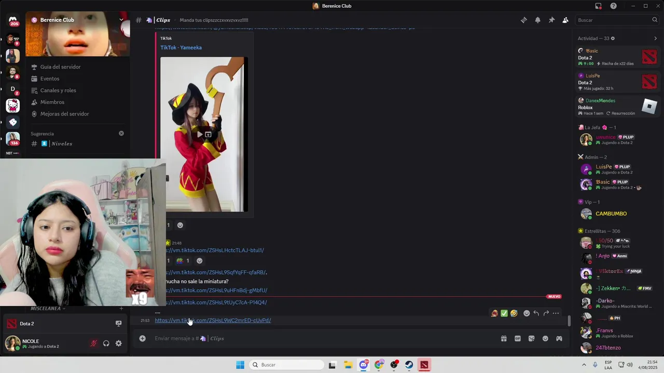This screenshot has height=373, width=664.
Task: Click the plus attach button in message bar
Action: 142,338
